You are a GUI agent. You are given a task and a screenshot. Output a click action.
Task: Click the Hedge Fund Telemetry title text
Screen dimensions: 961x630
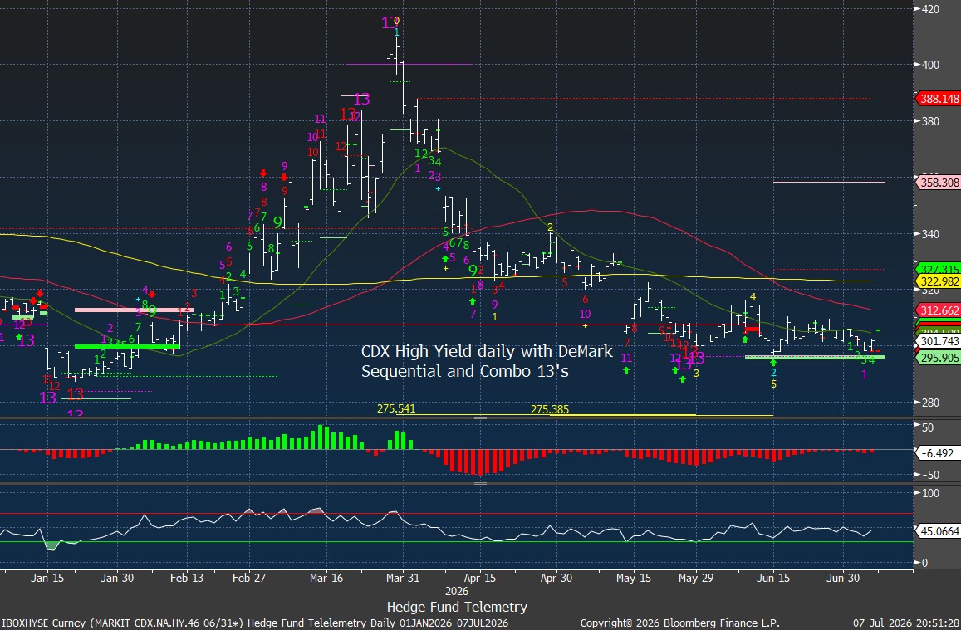click(x=457, y=607)
